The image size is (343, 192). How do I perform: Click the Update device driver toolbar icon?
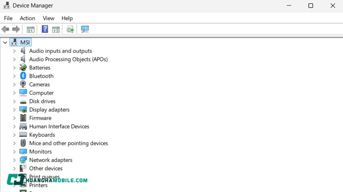tap(70, 29)
